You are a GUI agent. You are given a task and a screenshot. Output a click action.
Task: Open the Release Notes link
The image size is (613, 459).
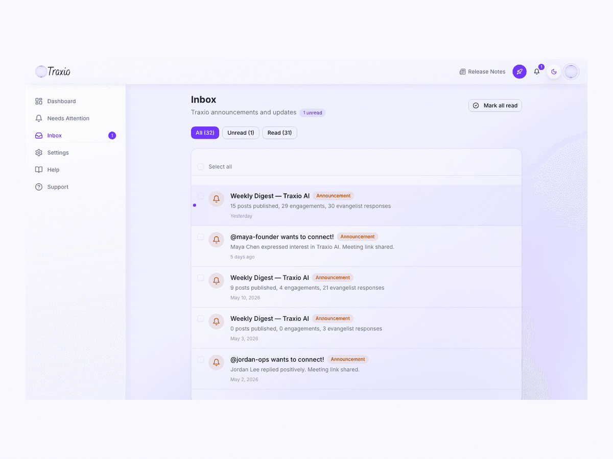(482, 72)
